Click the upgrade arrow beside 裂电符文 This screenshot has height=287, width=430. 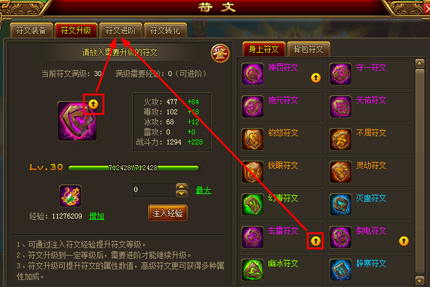pyautogui.click(x=404, y=241)
